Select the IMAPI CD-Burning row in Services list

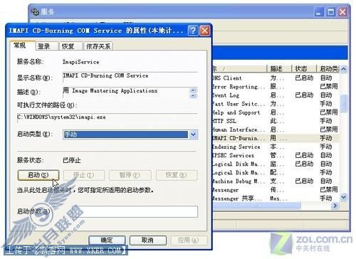point(276,138)
